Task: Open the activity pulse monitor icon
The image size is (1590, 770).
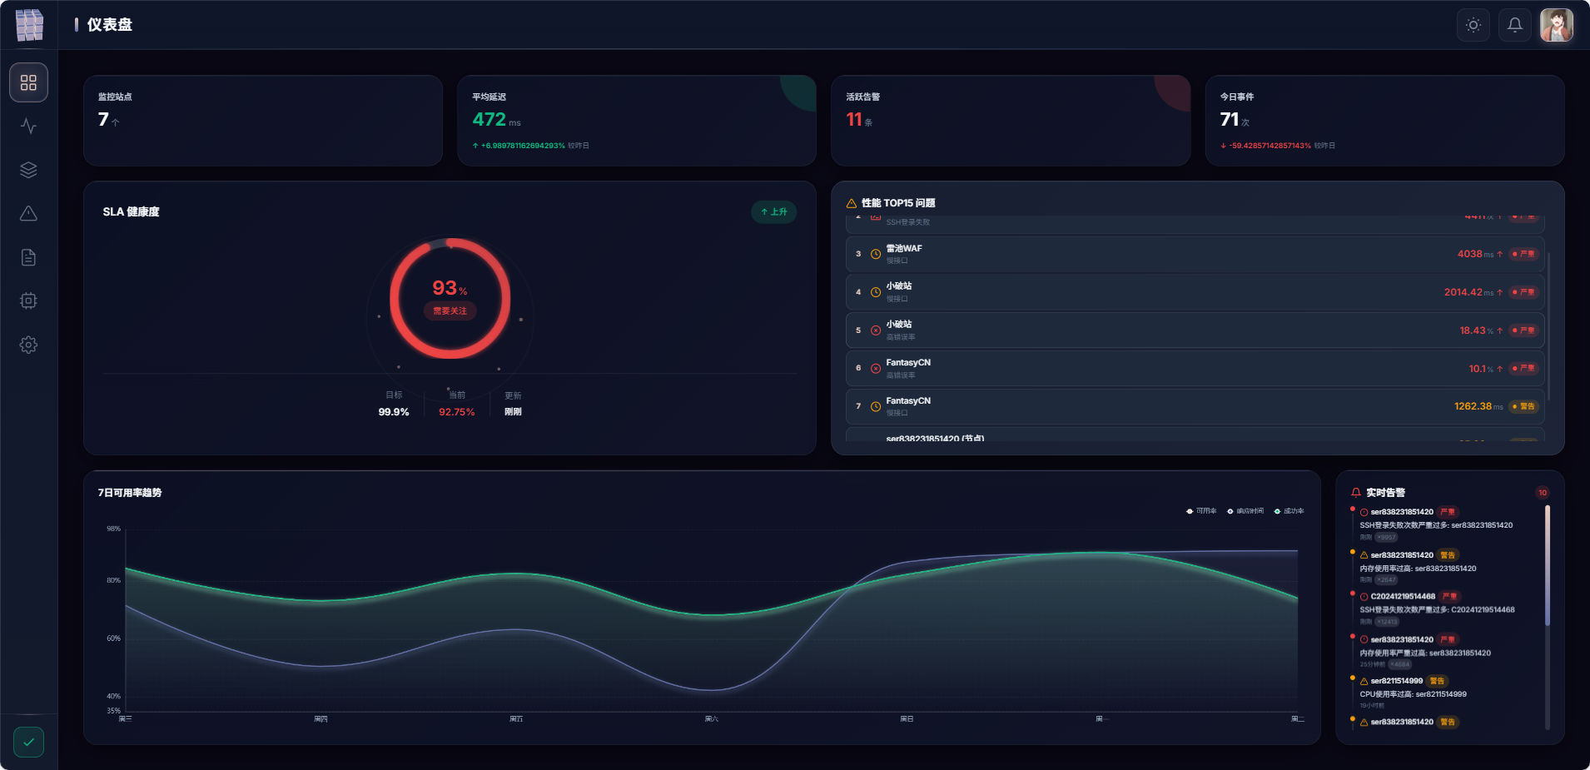Action: click(x=28, y=127)
